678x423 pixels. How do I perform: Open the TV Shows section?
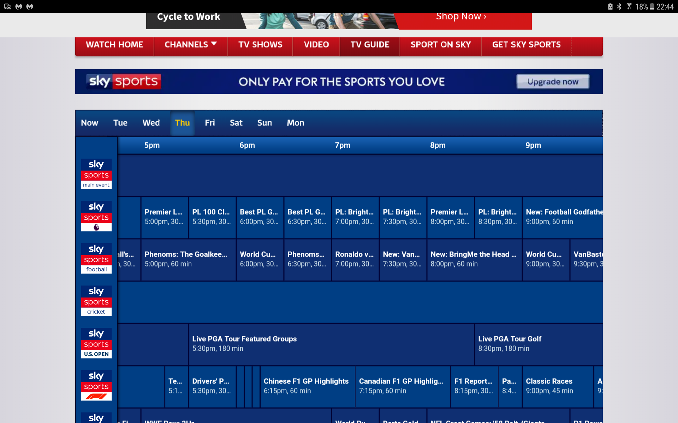click(260, 45)
